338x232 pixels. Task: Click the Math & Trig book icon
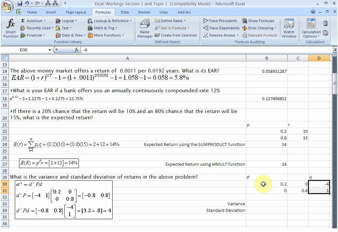90,28
